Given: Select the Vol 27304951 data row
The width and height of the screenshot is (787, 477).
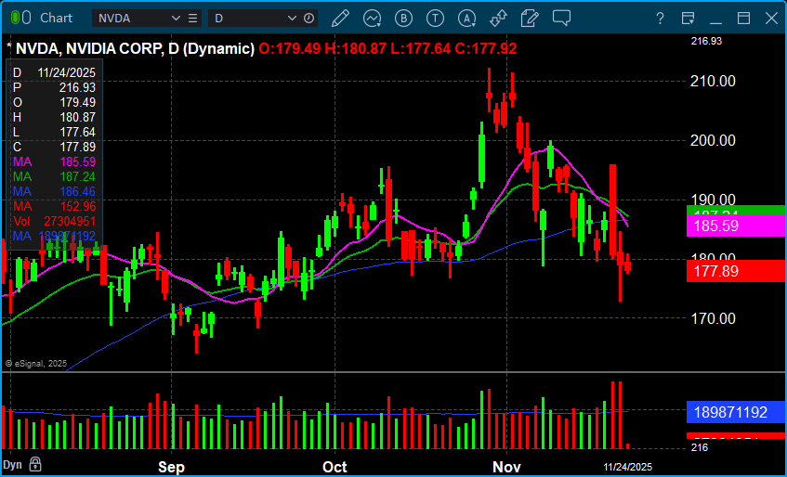Looking at the screenshot, I should [54, 221].
